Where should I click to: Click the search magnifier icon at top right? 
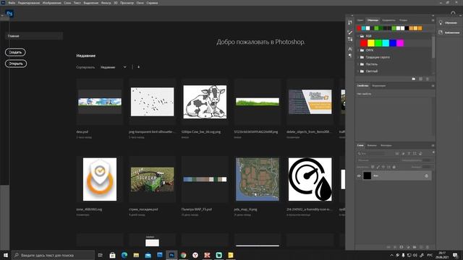click(x=454, y=13)
